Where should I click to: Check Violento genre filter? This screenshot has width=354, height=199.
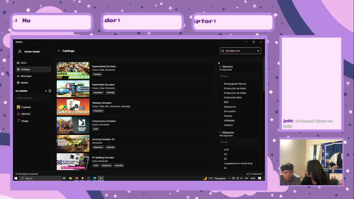coord(221,125)
